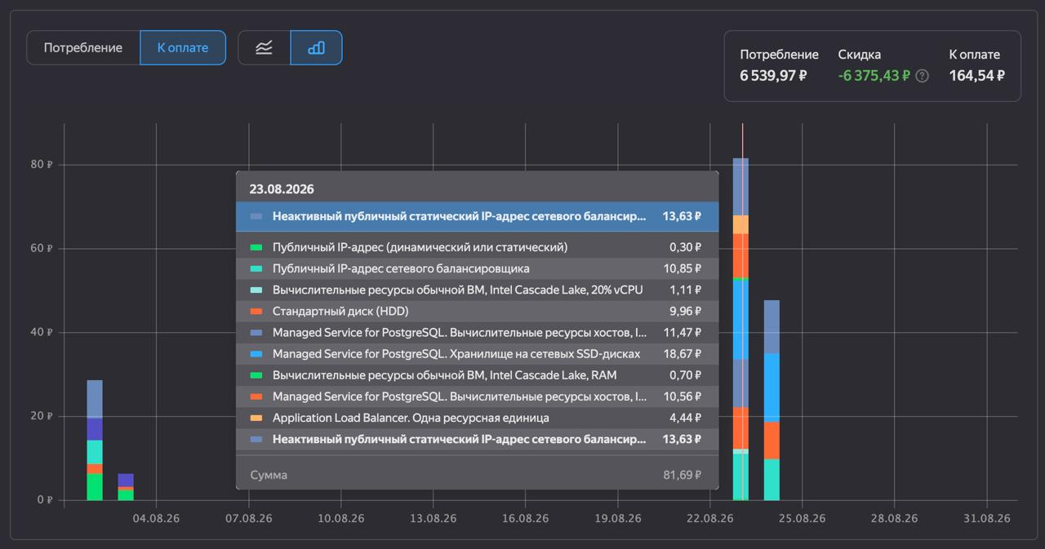Viewport: 1045px width, 549px height.
Task: Select PostgreSQL хостов row priced 11,47 ₽
Action: (478, 332)
